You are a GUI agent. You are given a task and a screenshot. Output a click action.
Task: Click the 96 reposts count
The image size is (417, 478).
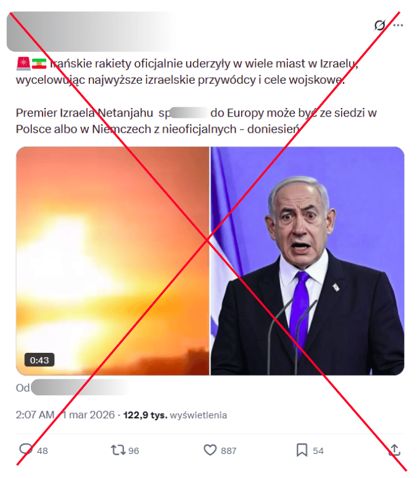tap(133, 451)
